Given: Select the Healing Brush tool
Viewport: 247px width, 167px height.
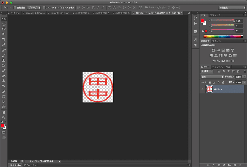Looking at the screenshot, I should (4, 50).
